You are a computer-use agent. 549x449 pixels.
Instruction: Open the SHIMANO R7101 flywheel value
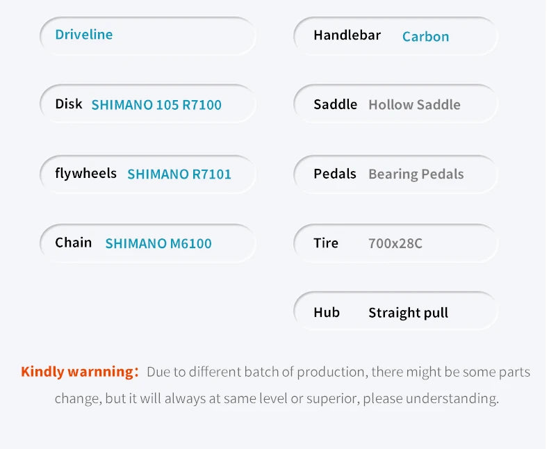click(x=179, y=174)
